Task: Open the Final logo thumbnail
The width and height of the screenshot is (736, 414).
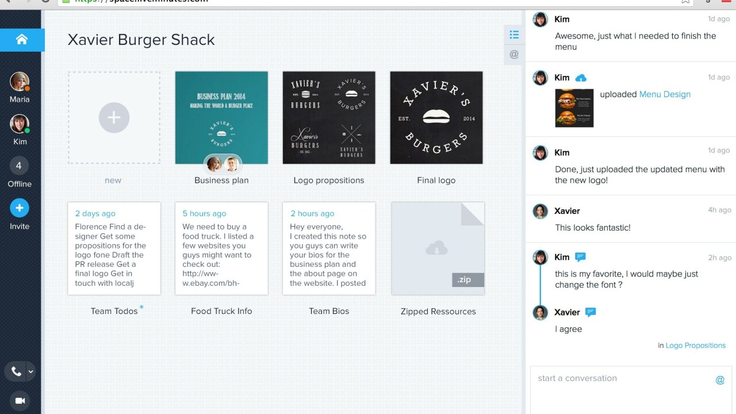Action: (x=436, y=118)
